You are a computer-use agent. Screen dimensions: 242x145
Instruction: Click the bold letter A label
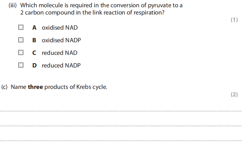[x=34, y=28]
